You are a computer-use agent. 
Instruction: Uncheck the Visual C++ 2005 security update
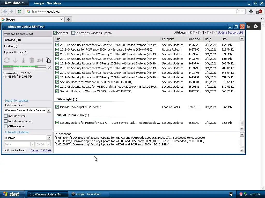point(57,122)
